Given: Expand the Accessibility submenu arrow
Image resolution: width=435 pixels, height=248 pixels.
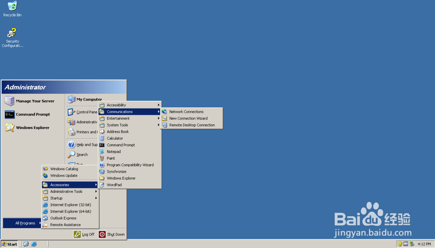Looking at the screenshot, I should pos(159,105).
